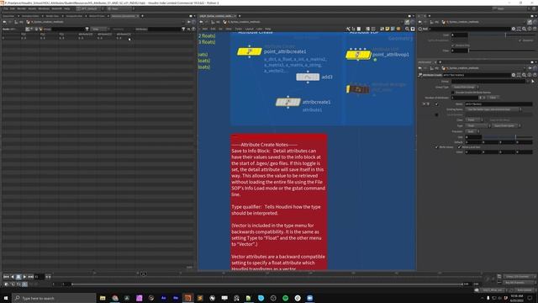
Task: Open Auto Update dropdown at bottom right
Action: point(525,290)
